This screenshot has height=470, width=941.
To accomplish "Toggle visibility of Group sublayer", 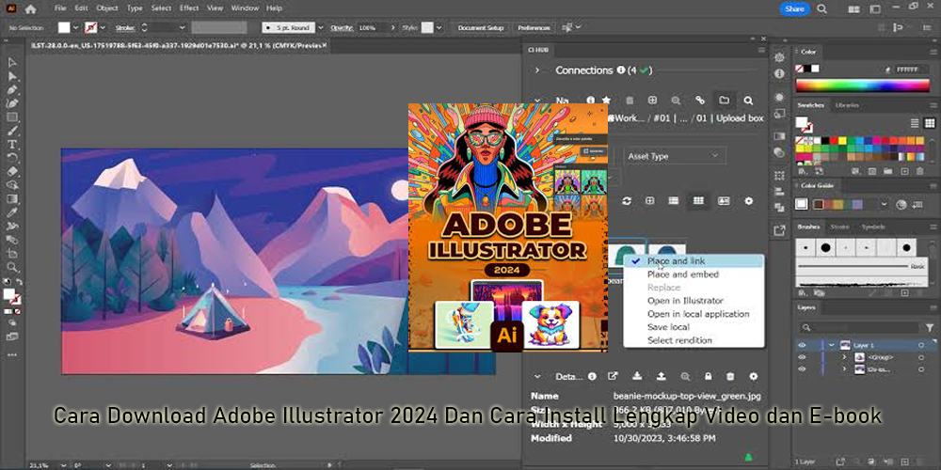I will coord(802,357).
